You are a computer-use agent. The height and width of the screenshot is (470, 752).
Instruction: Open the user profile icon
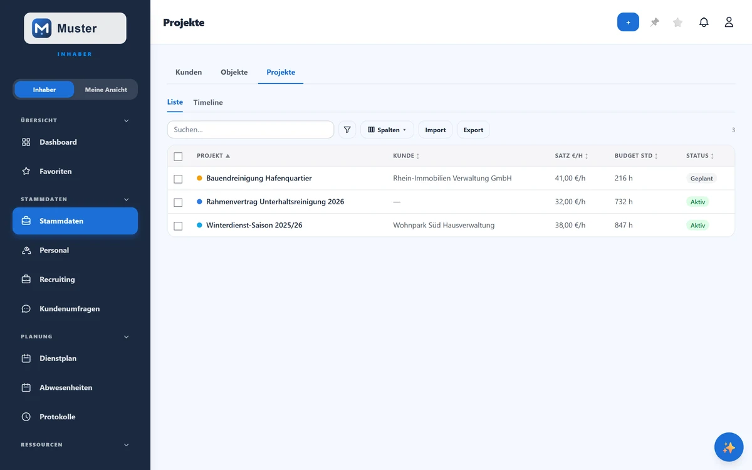pos(729,23)
